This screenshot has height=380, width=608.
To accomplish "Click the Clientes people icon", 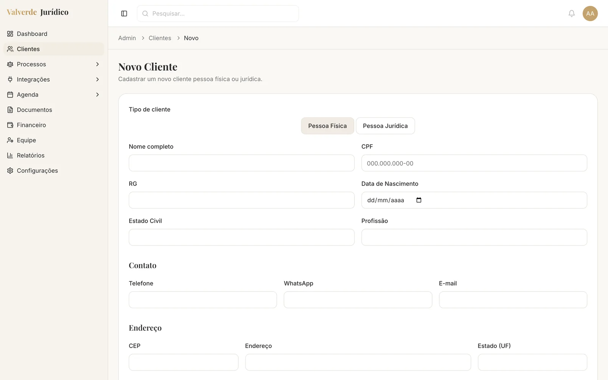I will 10,49.
